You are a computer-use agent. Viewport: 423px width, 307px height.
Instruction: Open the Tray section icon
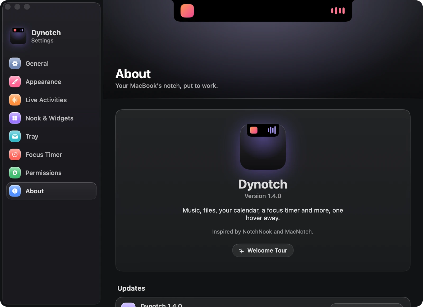[x=15, y=136]
